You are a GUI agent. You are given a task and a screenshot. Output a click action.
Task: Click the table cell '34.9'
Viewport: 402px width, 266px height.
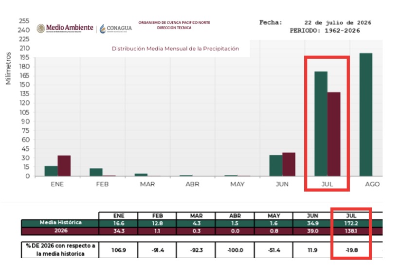pyautogui.click(x=312, y=223)
